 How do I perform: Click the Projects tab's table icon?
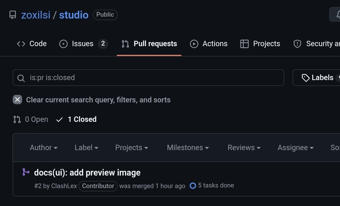244,44
